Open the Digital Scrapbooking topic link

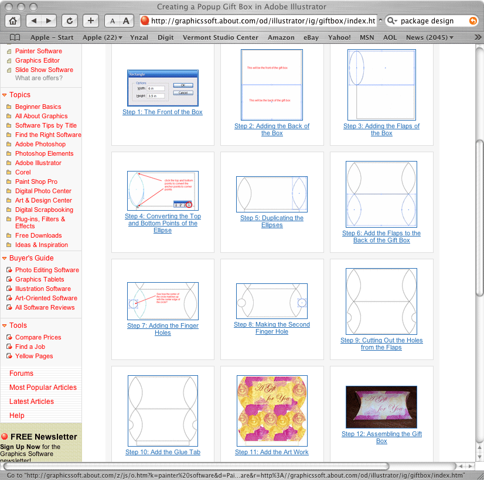(x=44, y=210)
